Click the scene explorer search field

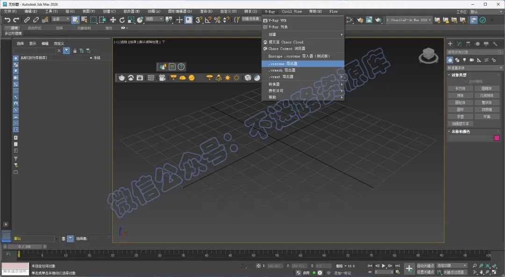coord(35,51)
